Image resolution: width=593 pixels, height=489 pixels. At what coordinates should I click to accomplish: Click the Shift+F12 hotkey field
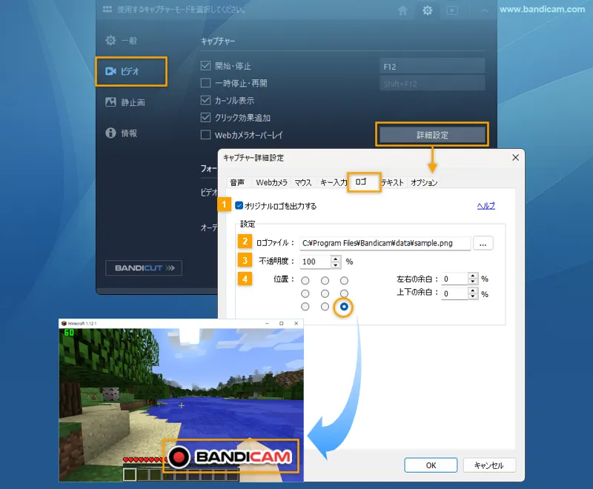(x=432, y=84)
